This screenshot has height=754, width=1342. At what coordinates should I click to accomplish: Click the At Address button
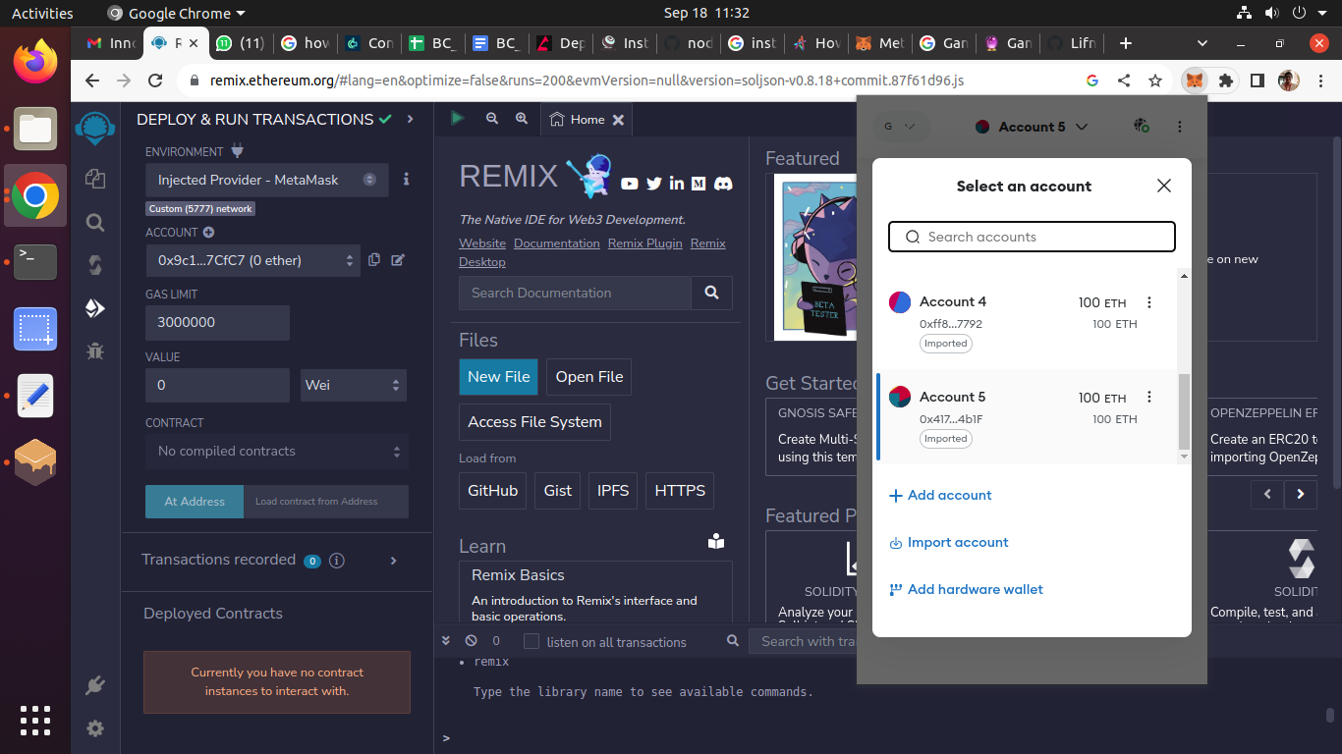(x=195, y=502)
